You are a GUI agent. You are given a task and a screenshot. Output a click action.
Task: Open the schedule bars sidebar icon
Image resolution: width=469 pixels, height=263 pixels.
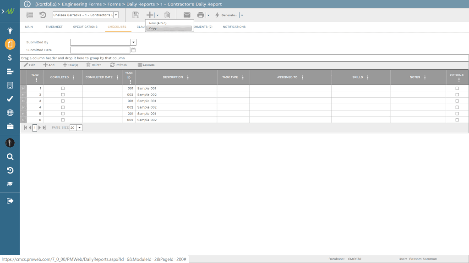point(10,72)
